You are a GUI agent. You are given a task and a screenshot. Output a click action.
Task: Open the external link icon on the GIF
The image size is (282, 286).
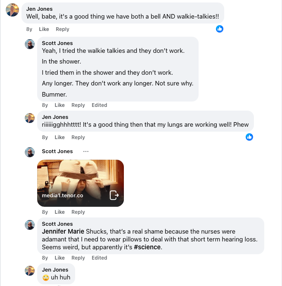coord(114,195)
